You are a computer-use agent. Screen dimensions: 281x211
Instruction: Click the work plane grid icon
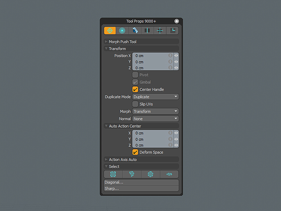172,30
